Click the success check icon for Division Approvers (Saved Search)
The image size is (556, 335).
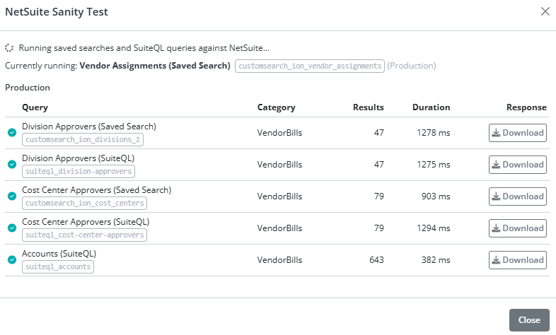point(12,132)
